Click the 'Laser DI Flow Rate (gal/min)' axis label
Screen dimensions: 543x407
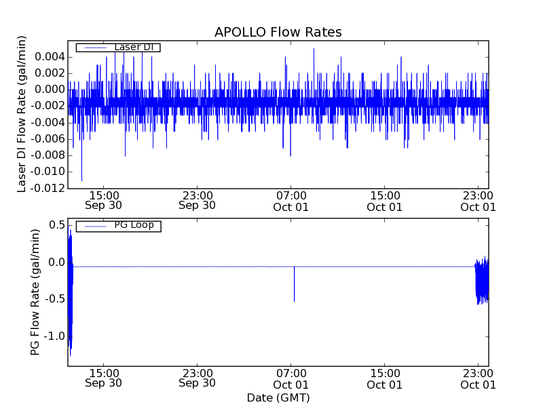click(x=22, y=114)
